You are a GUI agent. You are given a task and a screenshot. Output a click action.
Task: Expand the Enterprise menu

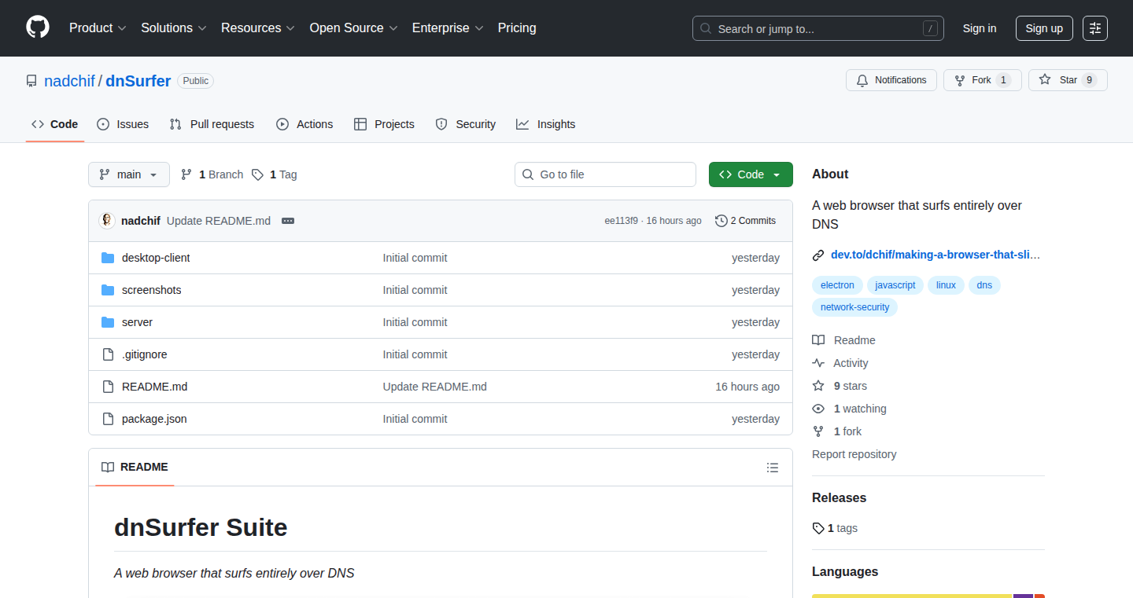coord(448,28)
